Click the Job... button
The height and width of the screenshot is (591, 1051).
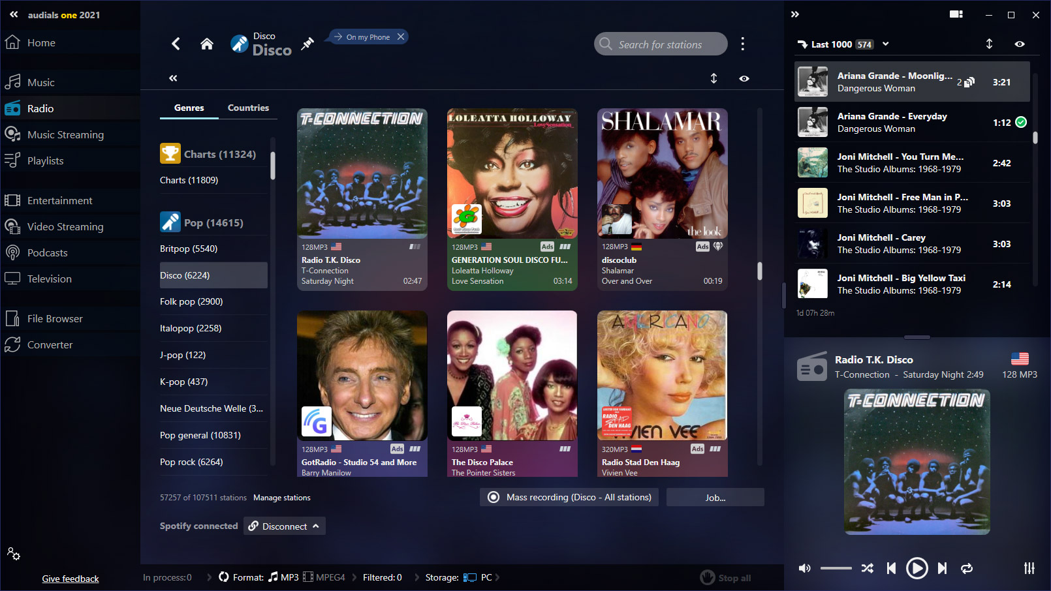coord(715,497)
